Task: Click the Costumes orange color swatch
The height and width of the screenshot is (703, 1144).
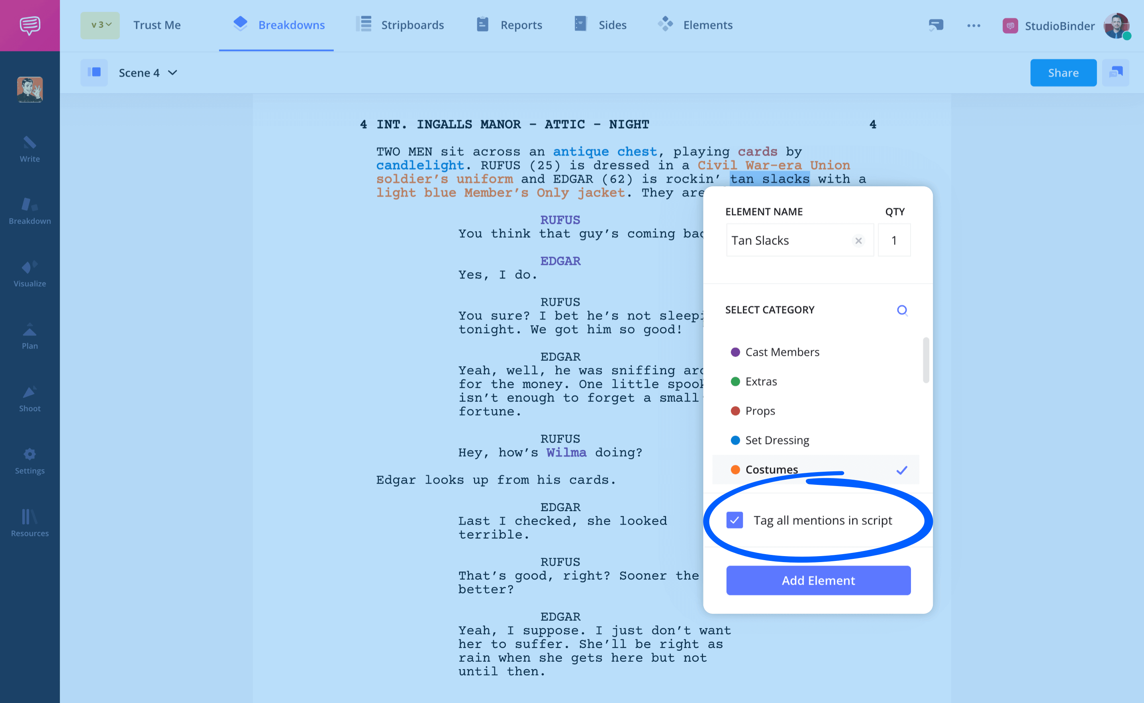Action: click(x=733, y=469)
